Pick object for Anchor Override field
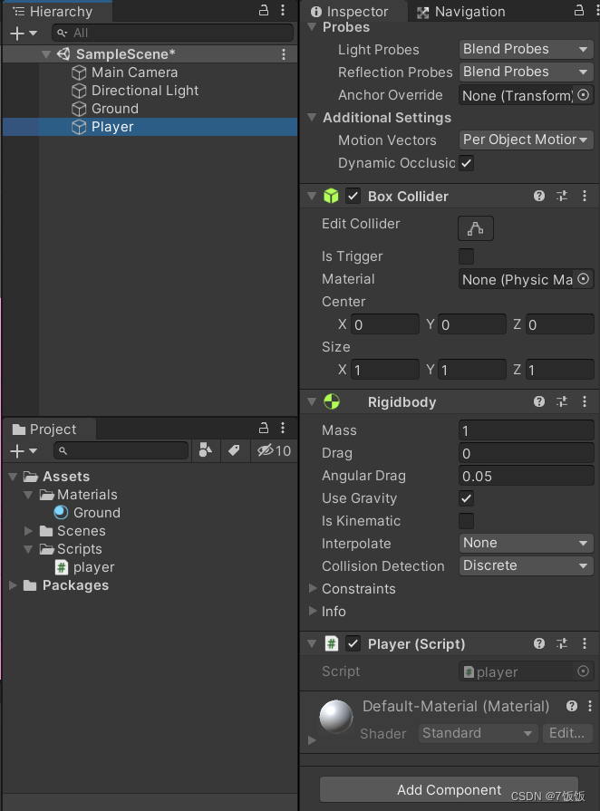 584,95
